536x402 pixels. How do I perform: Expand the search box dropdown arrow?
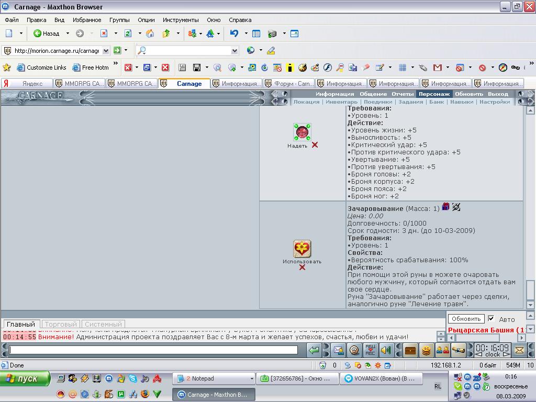pyautogui.click(x=234, y=51)
